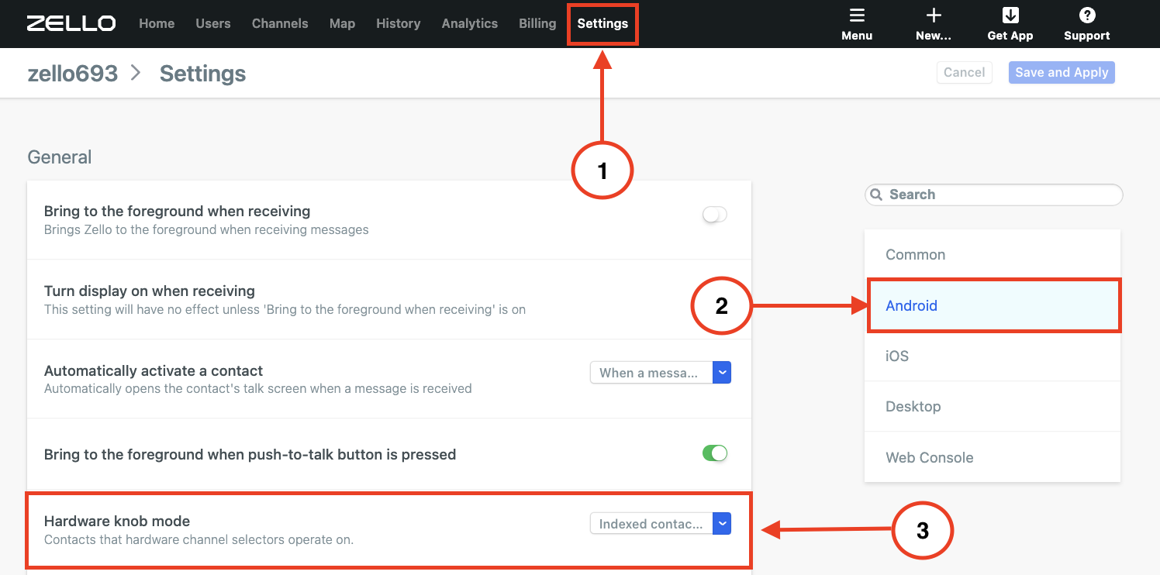The width and height of the screenshot is (1160, 575).
Task: Click the Cancel button
Action: point(964,72)
